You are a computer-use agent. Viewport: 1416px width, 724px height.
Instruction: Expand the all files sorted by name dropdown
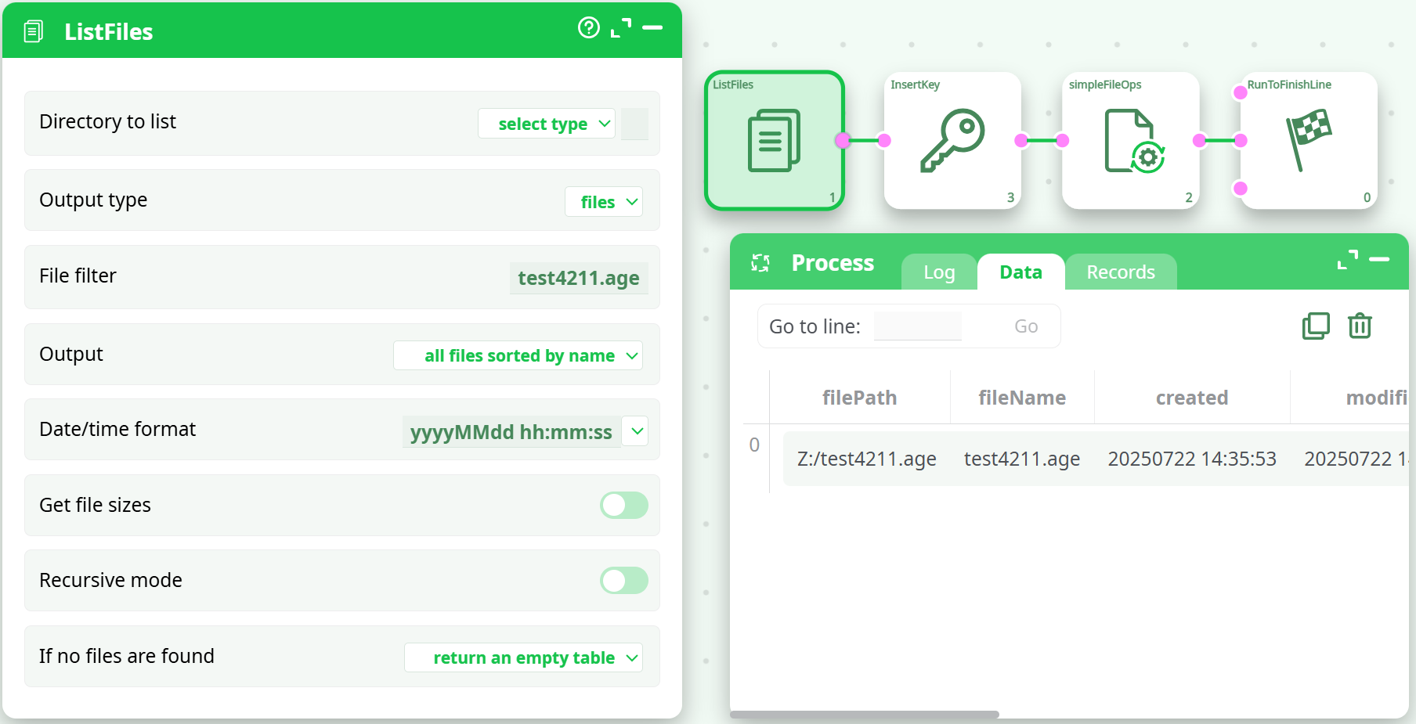(x=518, y=355)
